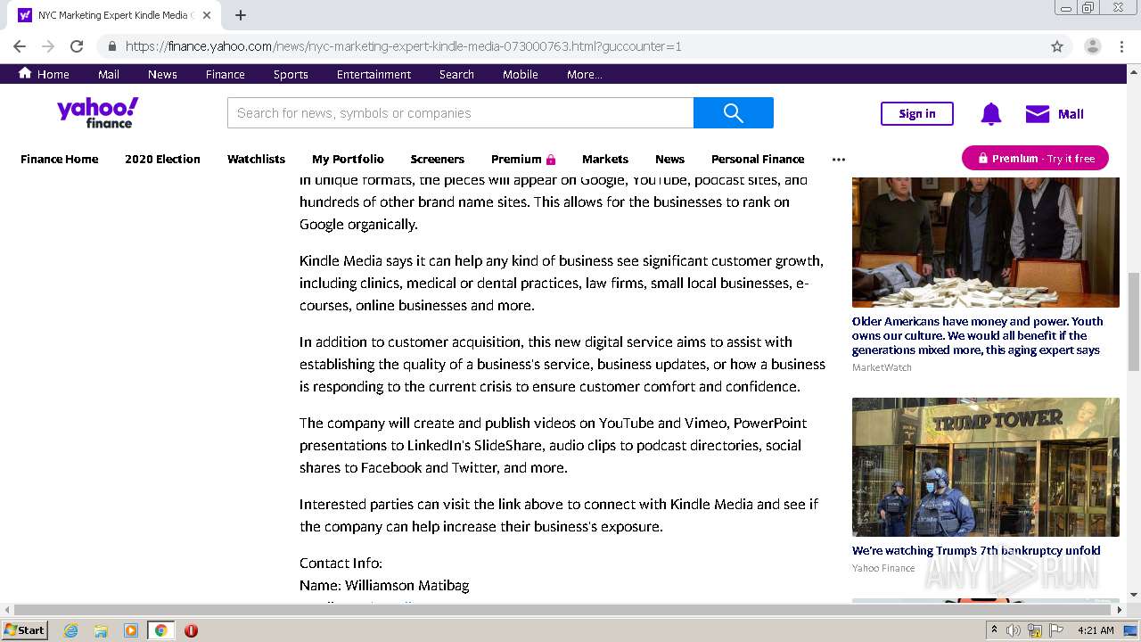Click the taskbar clock showing 4:21 AM
Image resolution: width=1141 pixels, height=642 pixels.
tap(1096, 630)
